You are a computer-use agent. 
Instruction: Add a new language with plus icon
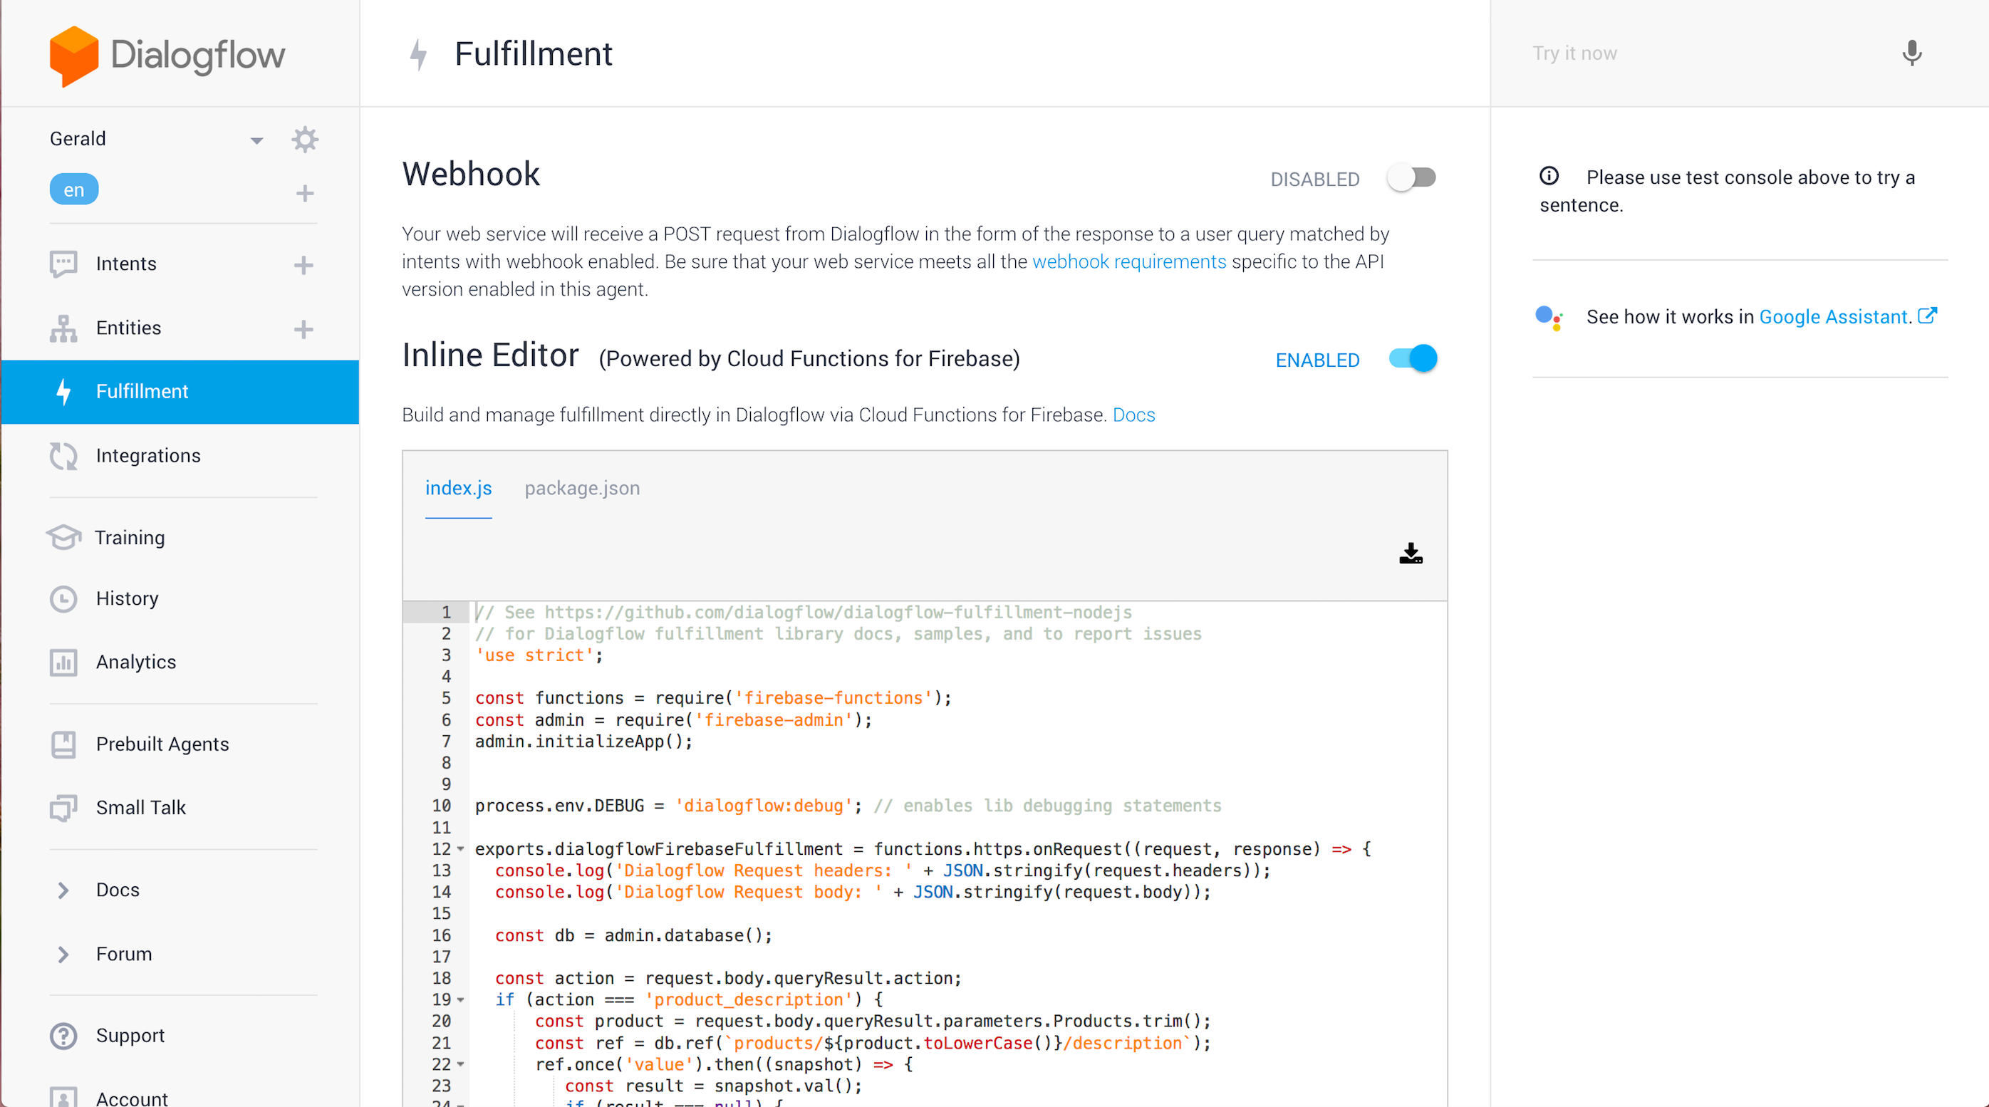tap(305, 193)
